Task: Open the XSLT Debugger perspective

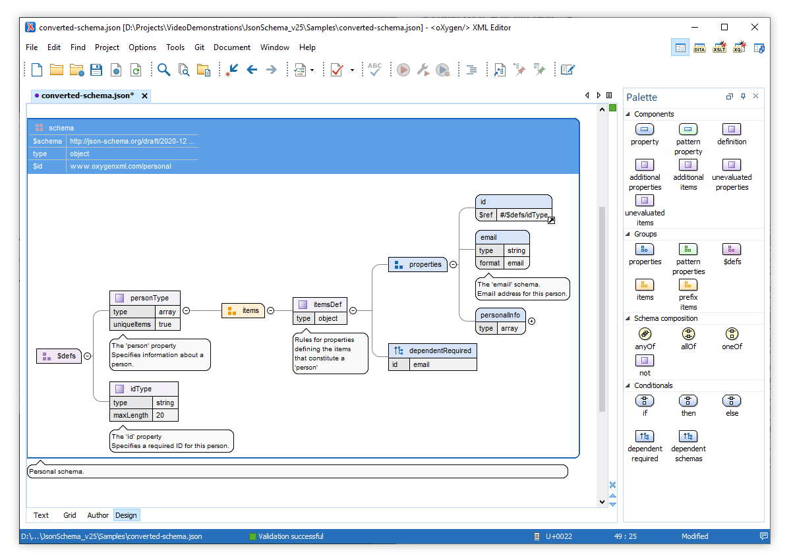Action: coord(720,47)
